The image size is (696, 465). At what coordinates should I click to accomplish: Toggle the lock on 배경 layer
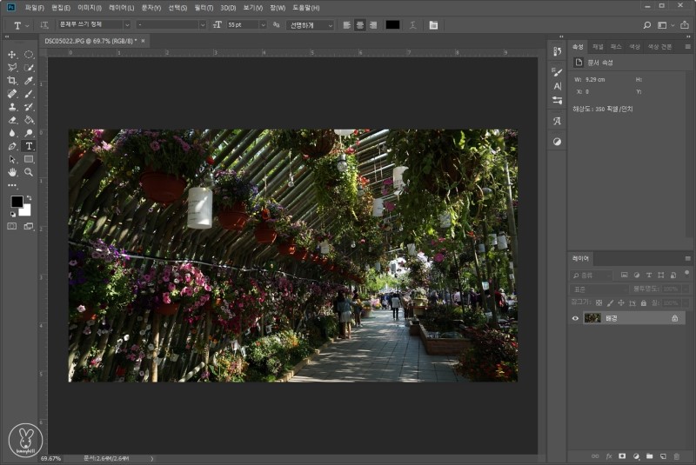pos(675,318)
